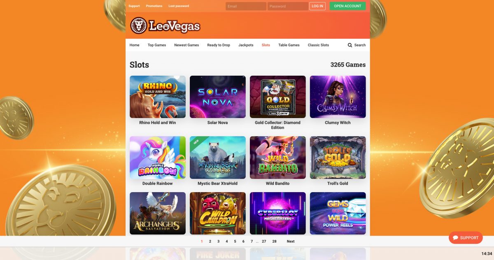
Task: Click Next page link
Action: 291,241
